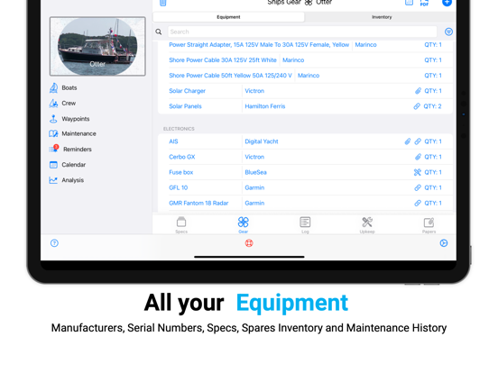
Task: Click the paperclip attachment on Solar Charger
Action: pos(418,91)
